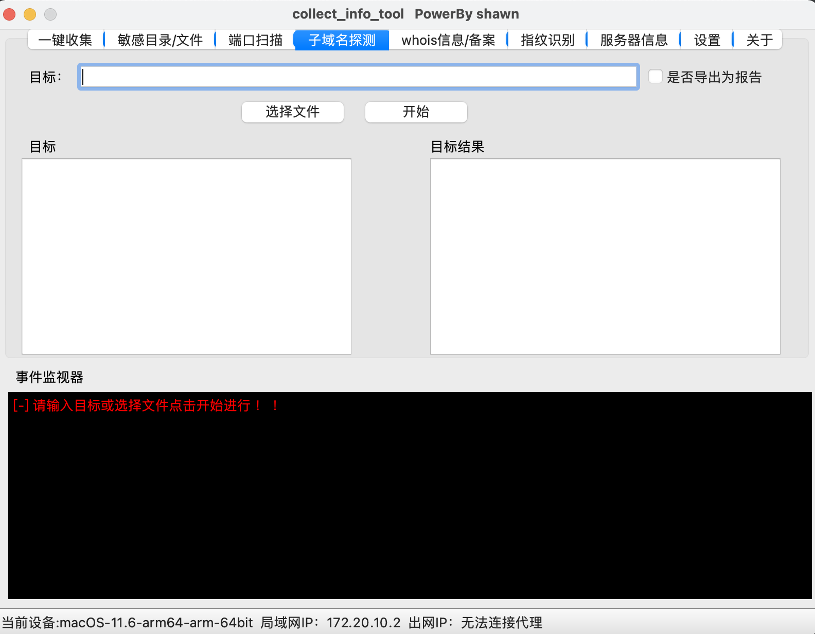Select the 端口扫描 tab
815x634 pixels.
(x=256, y=40)
